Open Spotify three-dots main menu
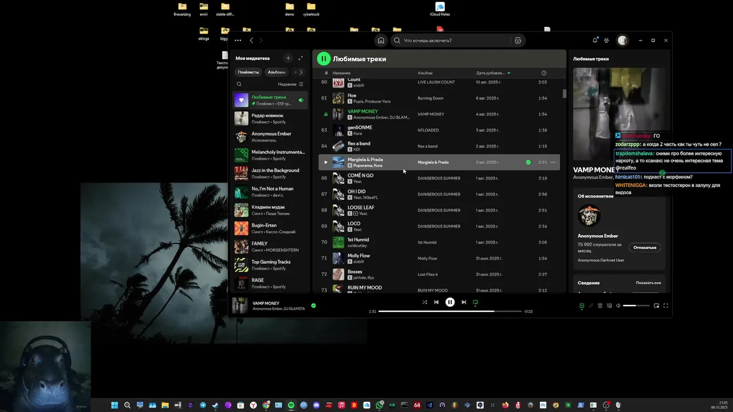Screen dimensions: 733x412 coord(238,41)
